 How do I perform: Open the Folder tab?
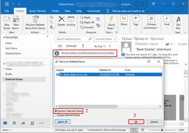(x=55, y=11)
